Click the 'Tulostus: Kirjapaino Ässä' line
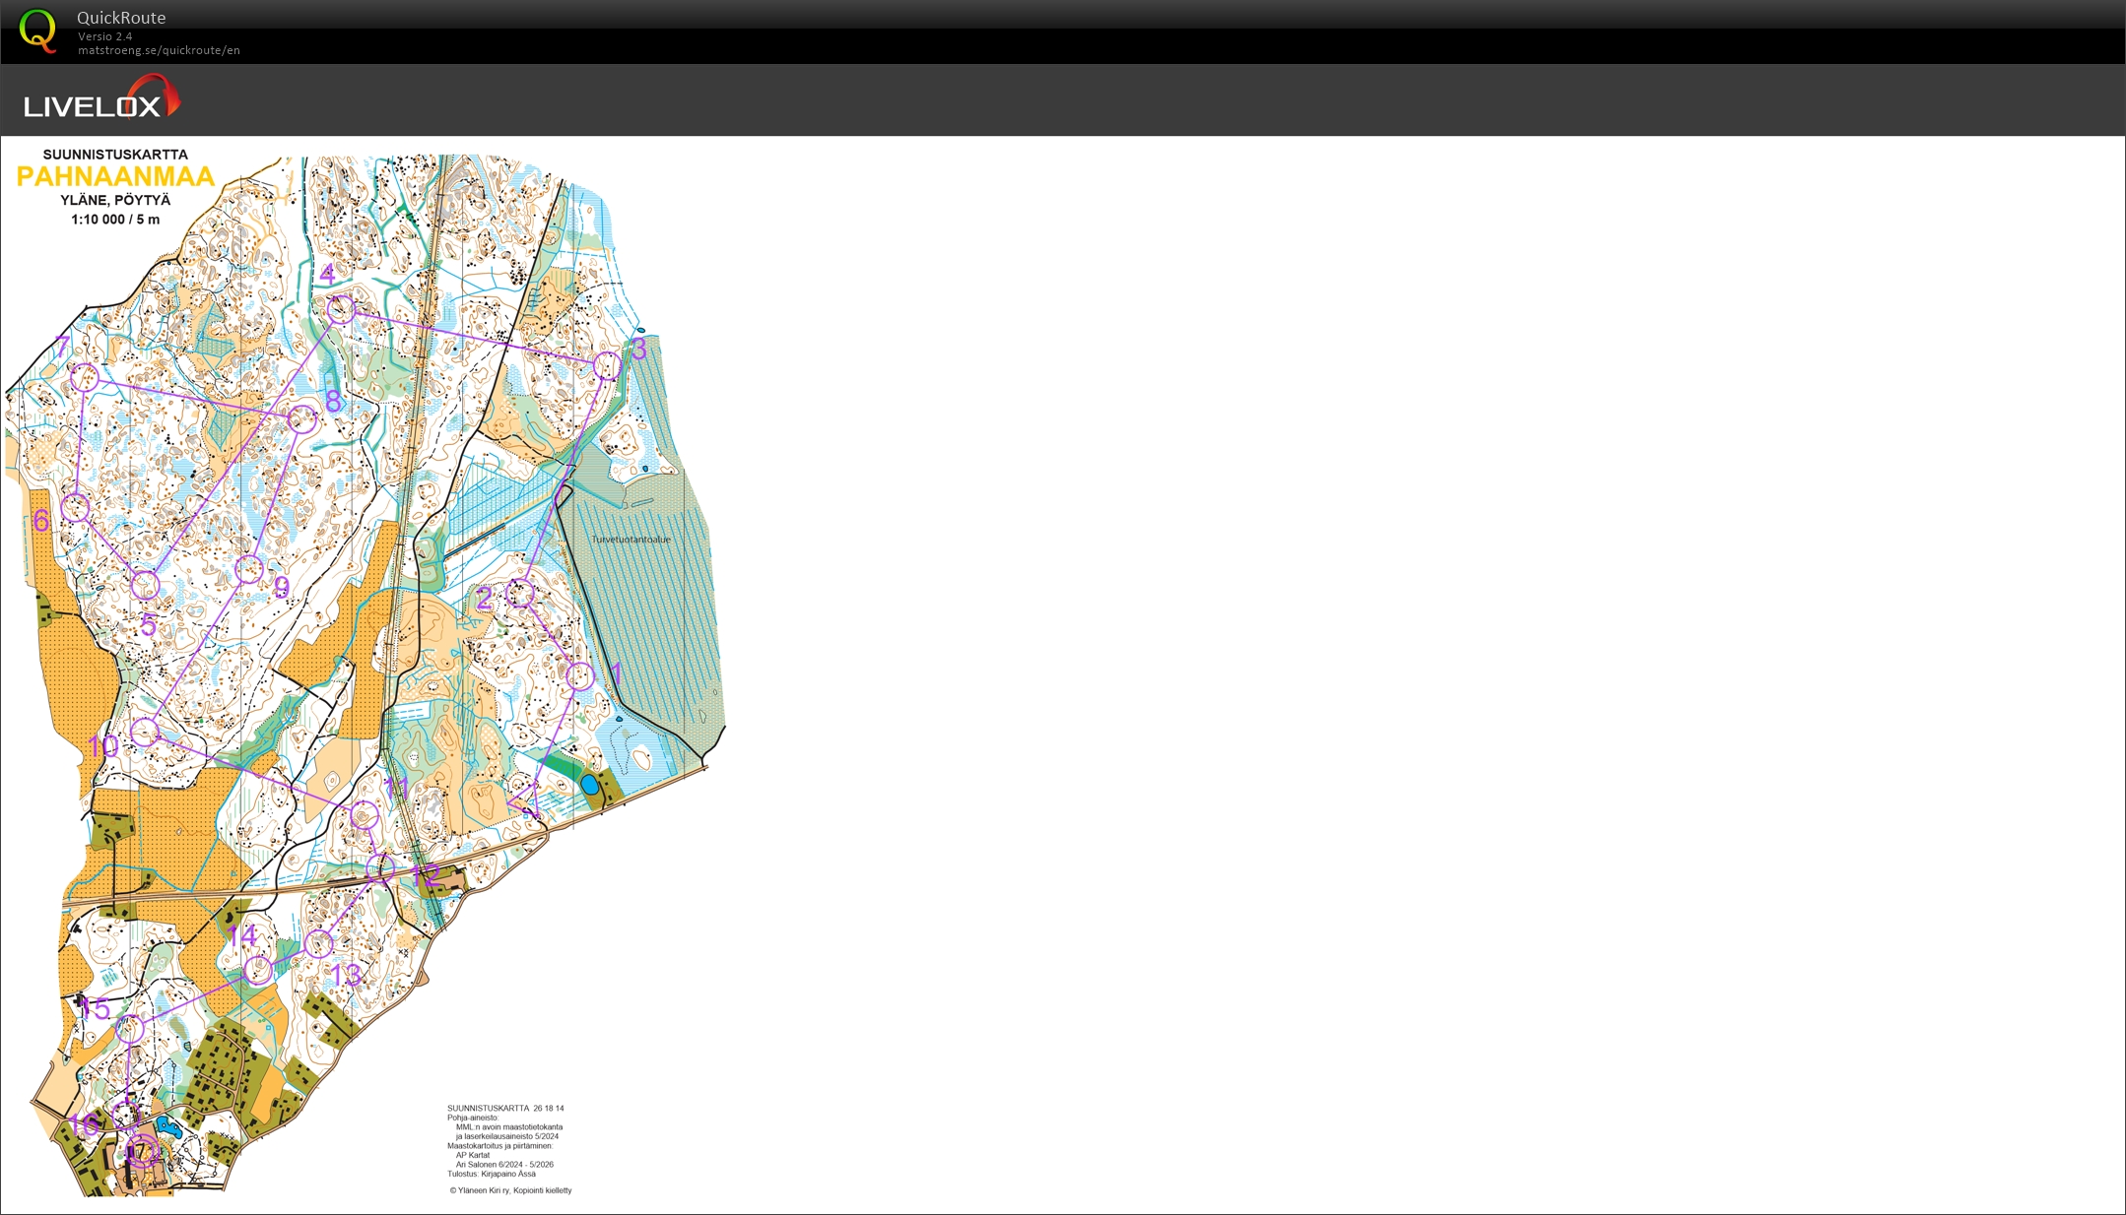The width and height of the screenshot is (2126, 1215). click(492, 1174)
